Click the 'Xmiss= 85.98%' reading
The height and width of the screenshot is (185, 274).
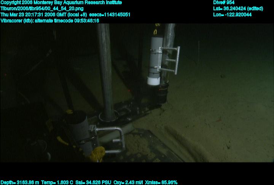point(161,183)
